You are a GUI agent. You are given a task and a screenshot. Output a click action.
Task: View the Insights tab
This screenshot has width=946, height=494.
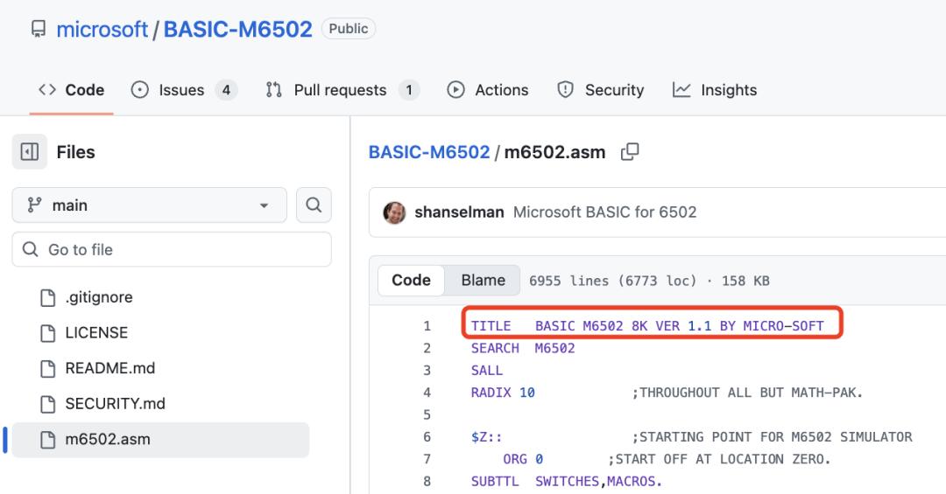715,90
